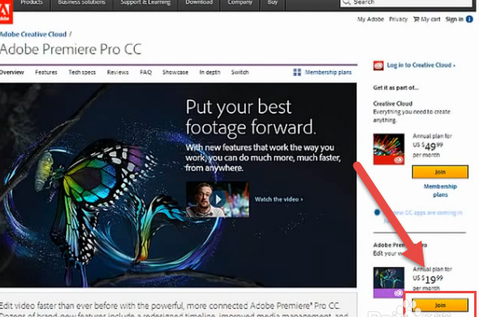The width and height of the screenshot is (479, 317).
Task: Click Join button under US $19.99 plan
Action: tap(440, 305)
